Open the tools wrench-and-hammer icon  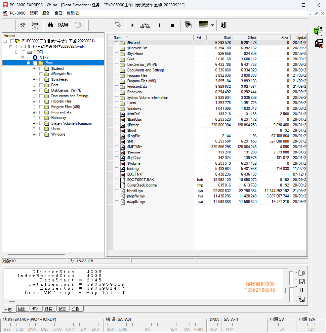pyautogui.click(x=23, y=25)
